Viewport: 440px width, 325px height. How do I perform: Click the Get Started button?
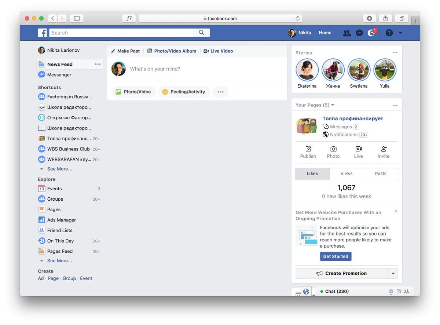(335, 256)
